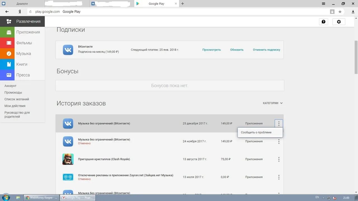Open the Развлечения category icon
Screen dimensions: 358x201
coord(9,21)
